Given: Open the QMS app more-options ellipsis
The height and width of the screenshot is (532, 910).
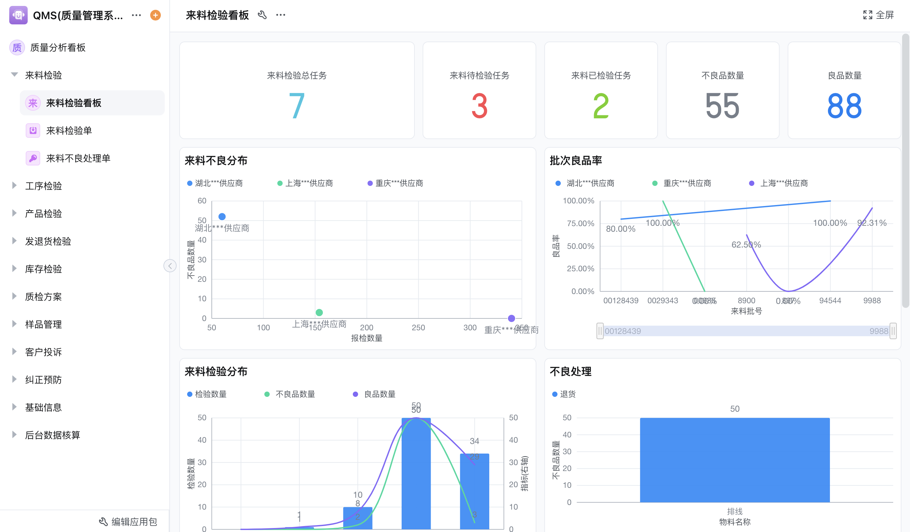Looking at the screenshot, I should point(136,15).
